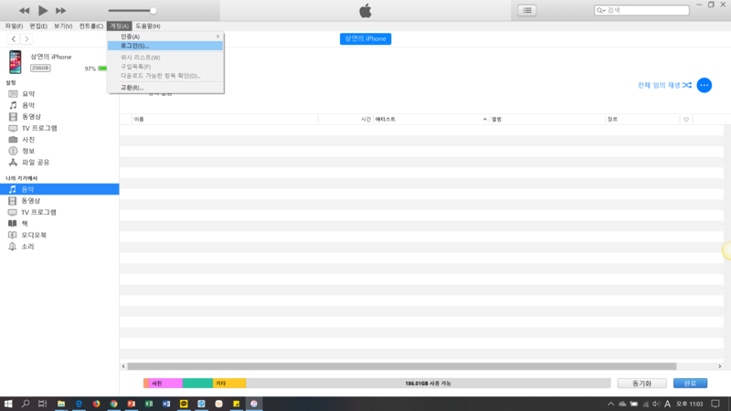Sort by 앨범 column header

(547, 120)
